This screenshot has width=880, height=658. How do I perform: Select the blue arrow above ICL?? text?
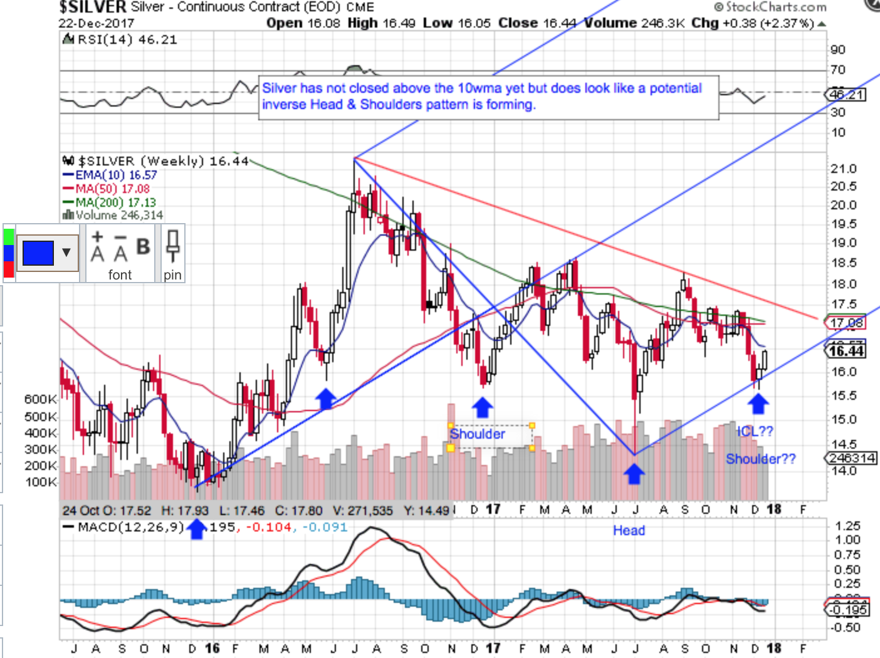coord(758,404)
